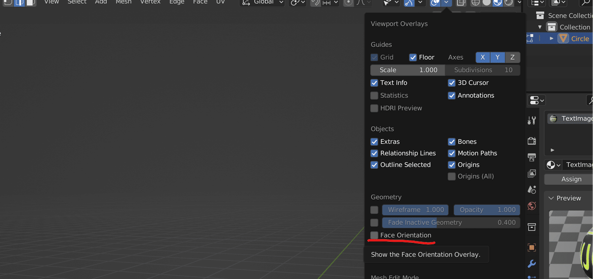
Task: Click the Subdivisions value field
Action: 483,70
